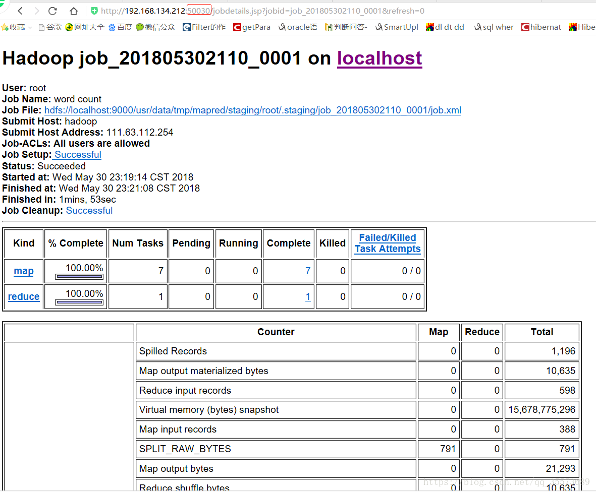
Task: Open the localhost heading link
Action: coord(380,58)
